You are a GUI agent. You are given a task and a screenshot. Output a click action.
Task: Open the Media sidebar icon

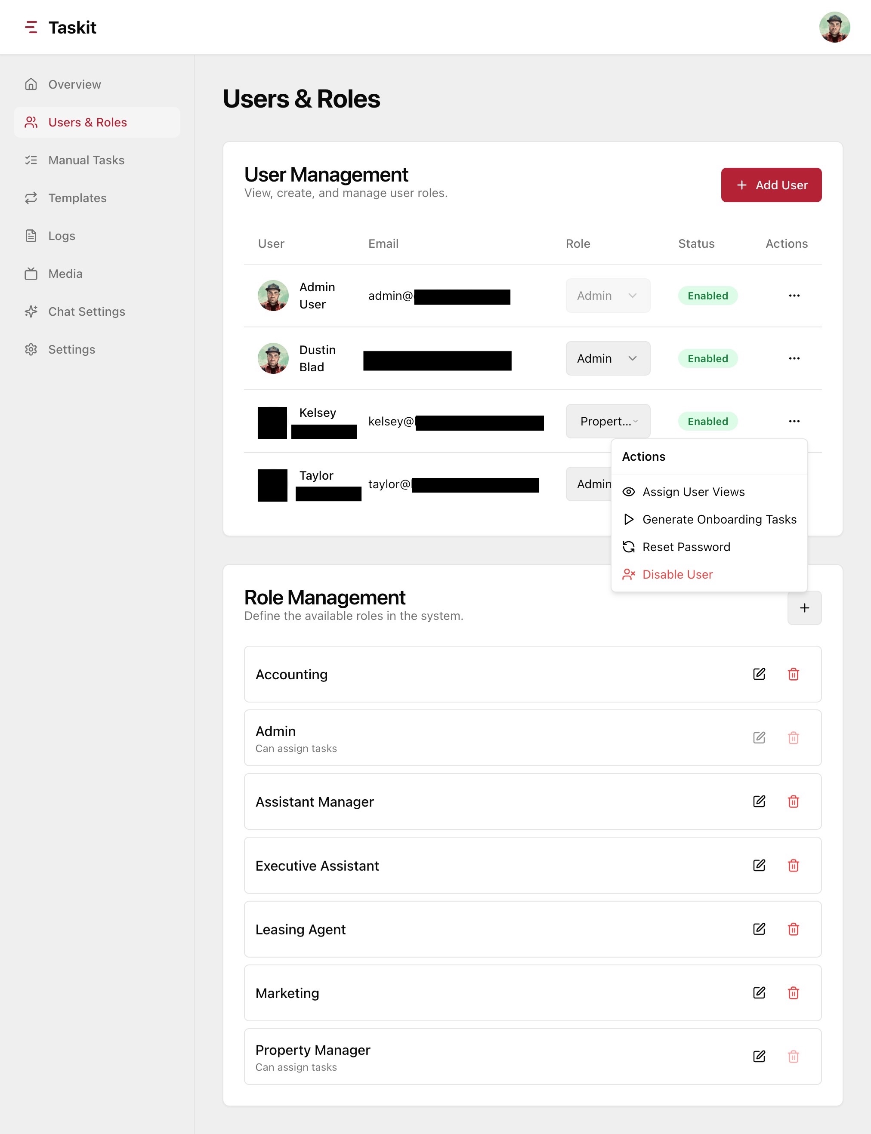(x=31, y=274)
